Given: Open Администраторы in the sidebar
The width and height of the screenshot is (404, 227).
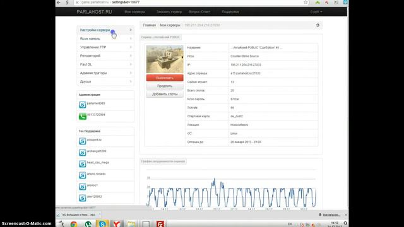Looking at the screenshot, I should pyautogui.click(x=105, y=73).
